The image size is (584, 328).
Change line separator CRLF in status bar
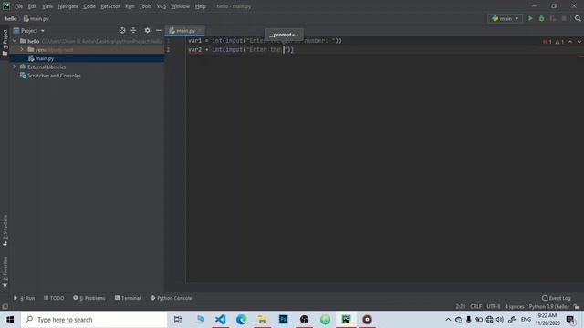[476, 306]
